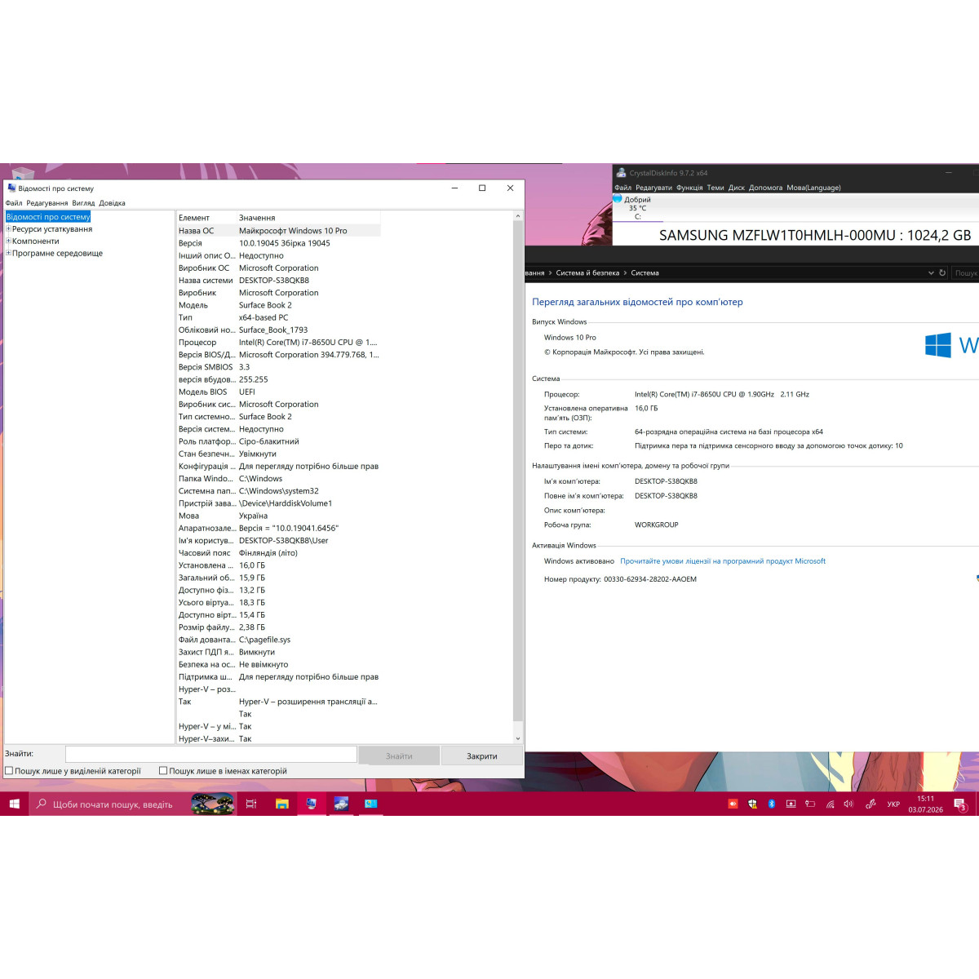Open Функція menu in CrystalDiskInfo
979x979 pixels.
(x=689, y=188)
